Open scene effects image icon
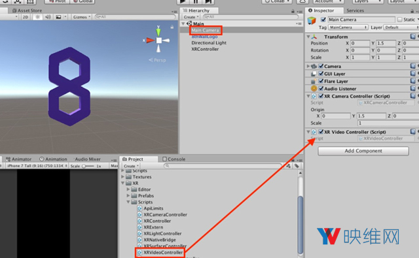 point(58,17)
